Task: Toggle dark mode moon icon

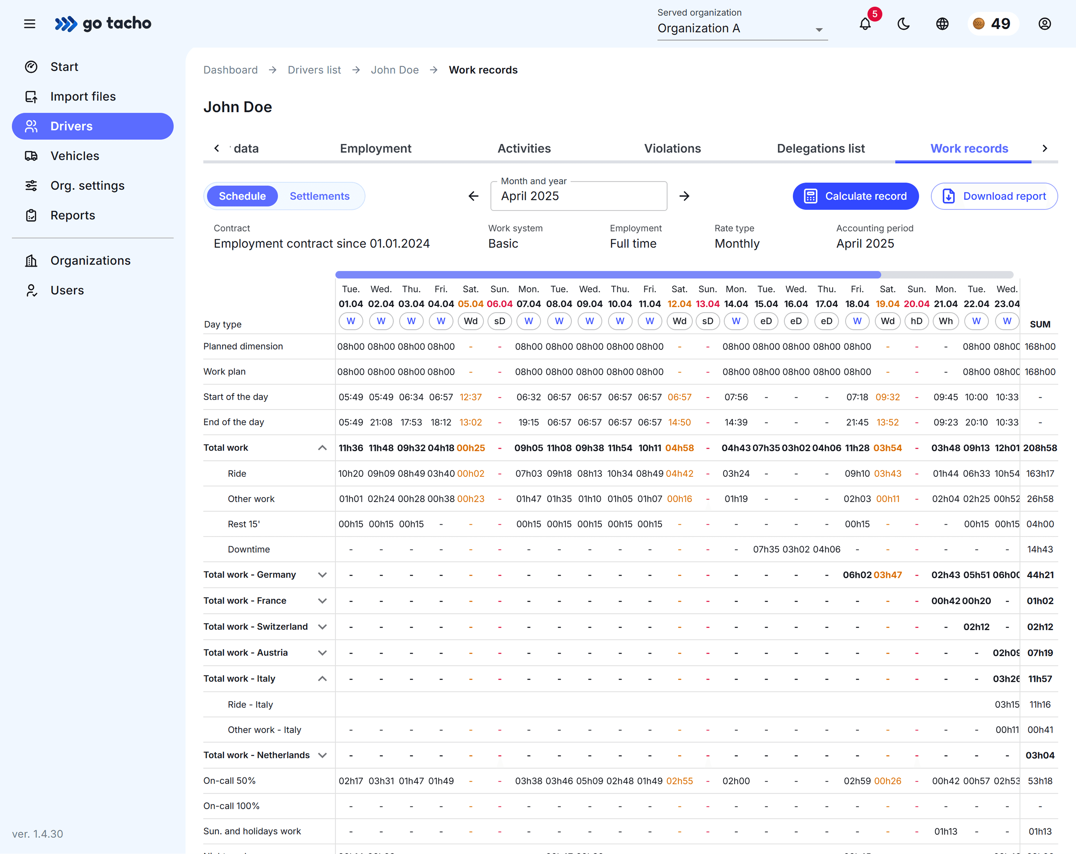Action: tap(903, 24)
